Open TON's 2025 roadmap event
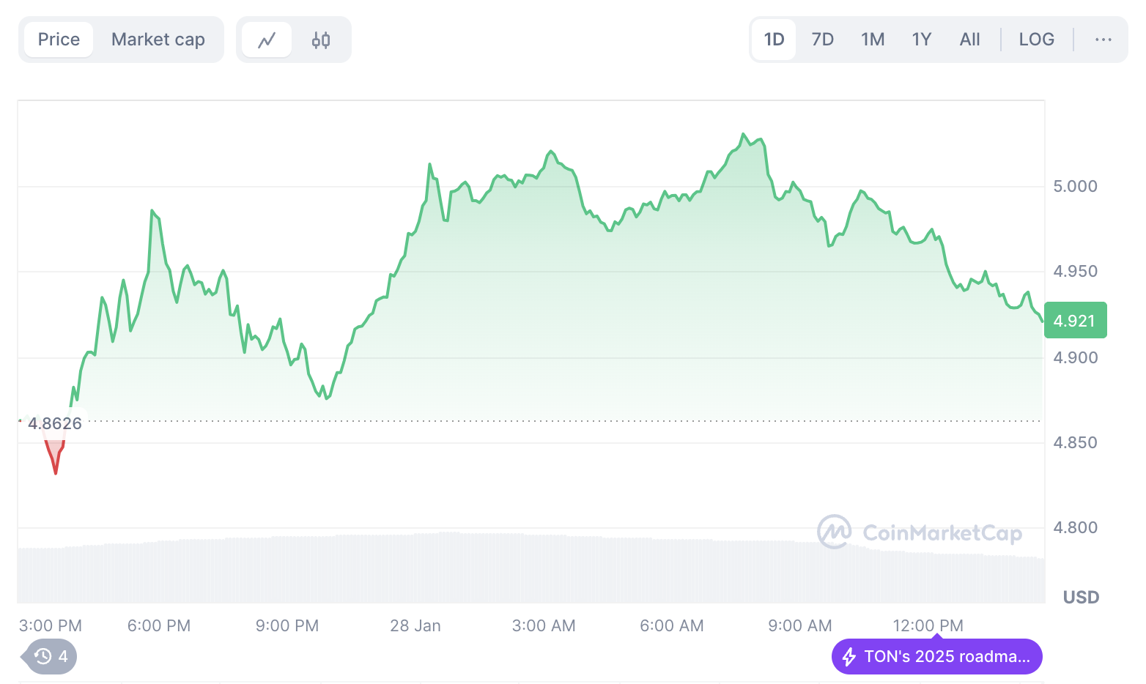The width and height of the screenshot is (1146, 684). click(946, 656)
